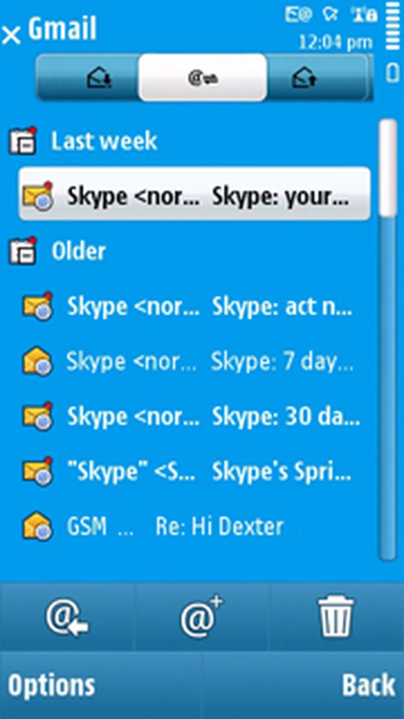Tap the signal strength indicator
Screen dimensions: 404x719
(393, 26)
